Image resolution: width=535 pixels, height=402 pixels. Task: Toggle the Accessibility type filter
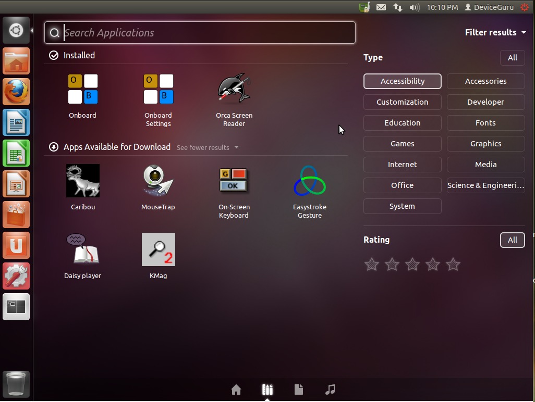coord(402,81)
